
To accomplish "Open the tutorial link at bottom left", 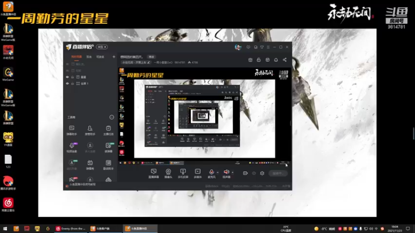I will pyautogui.click(x=82, y=184).
